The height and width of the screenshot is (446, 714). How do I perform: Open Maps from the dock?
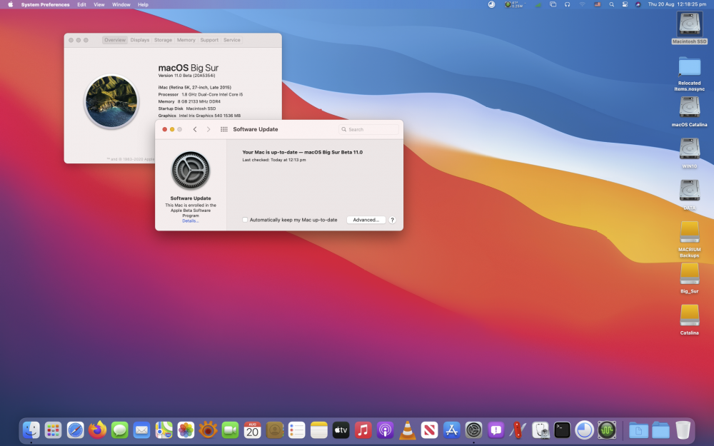pyautogui.click(x=164, y=430)
